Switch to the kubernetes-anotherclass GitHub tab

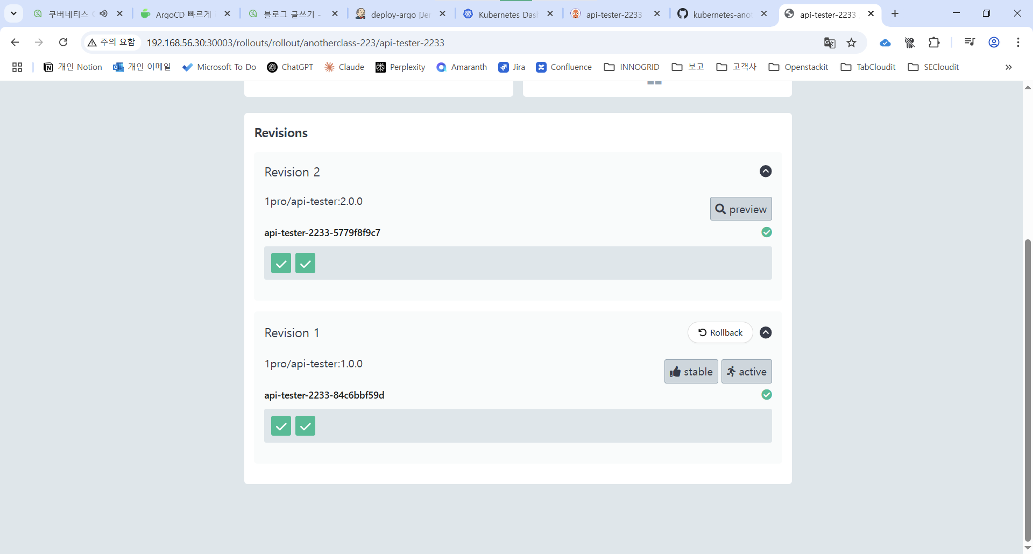(x=723, y=14)
